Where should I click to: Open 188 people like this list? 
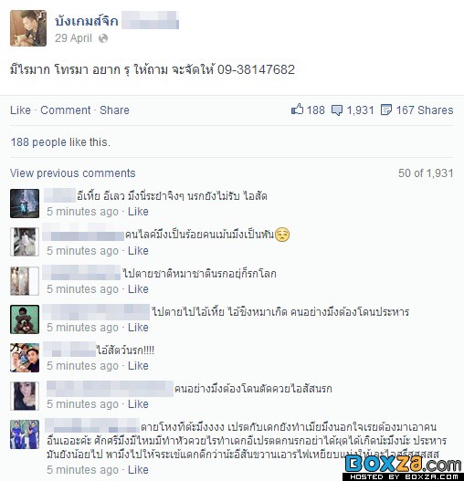coord(60,142)
